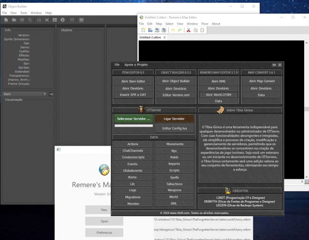Open the Window menu in Object Builder
The width and height of the screenshot is (309, 240).
click(36, 13)
